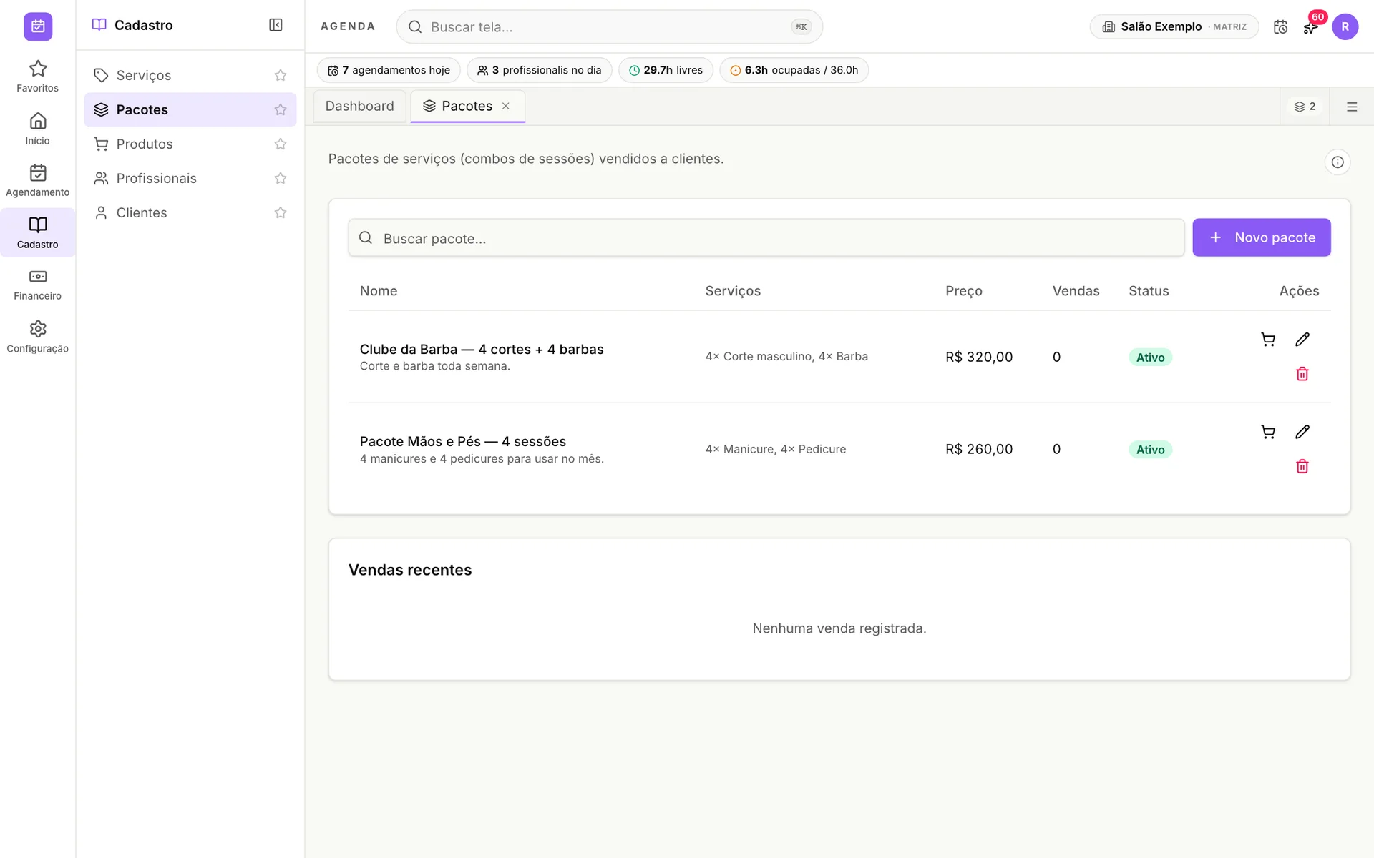The image size is (1374, 858).
Task: Open Configuração from the left rail
Action: 38,337
